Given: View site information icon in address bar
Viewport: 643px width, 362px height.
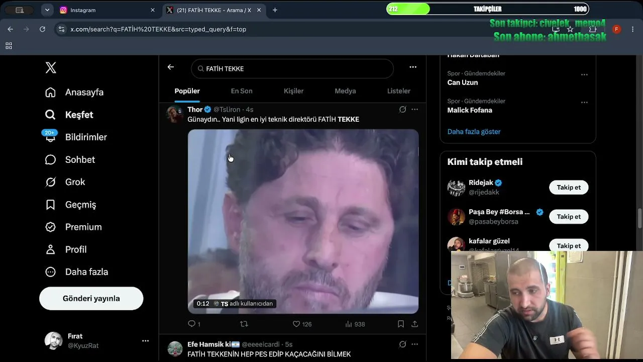Looking at the screenshot, I should pyautogui.click(x=61, y=29).
